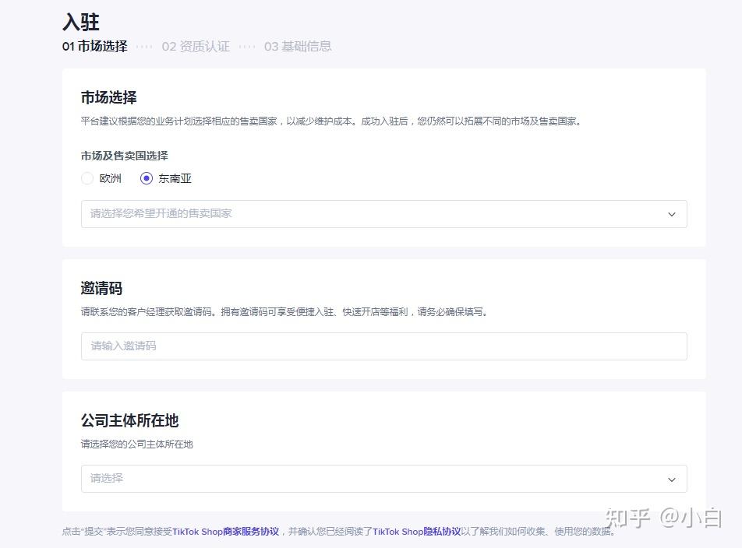This screenshot has width=742, height=548.
Task: Click the 请联系您的客户经理获取邀请码 description text
Action: point(285,312)
